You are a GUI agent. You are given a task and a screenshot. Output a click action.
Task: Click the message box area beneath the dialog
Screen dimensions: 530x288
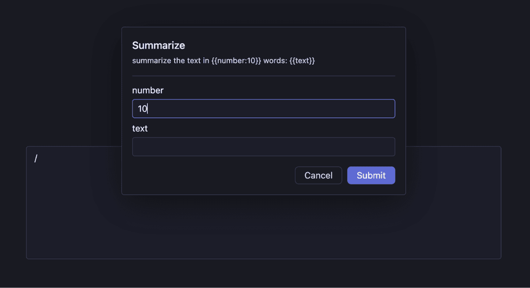click(x=264, y=227)
